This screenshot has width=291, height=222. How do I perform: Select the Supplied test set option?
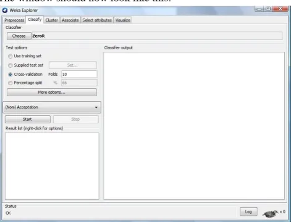tap(26, 65)
